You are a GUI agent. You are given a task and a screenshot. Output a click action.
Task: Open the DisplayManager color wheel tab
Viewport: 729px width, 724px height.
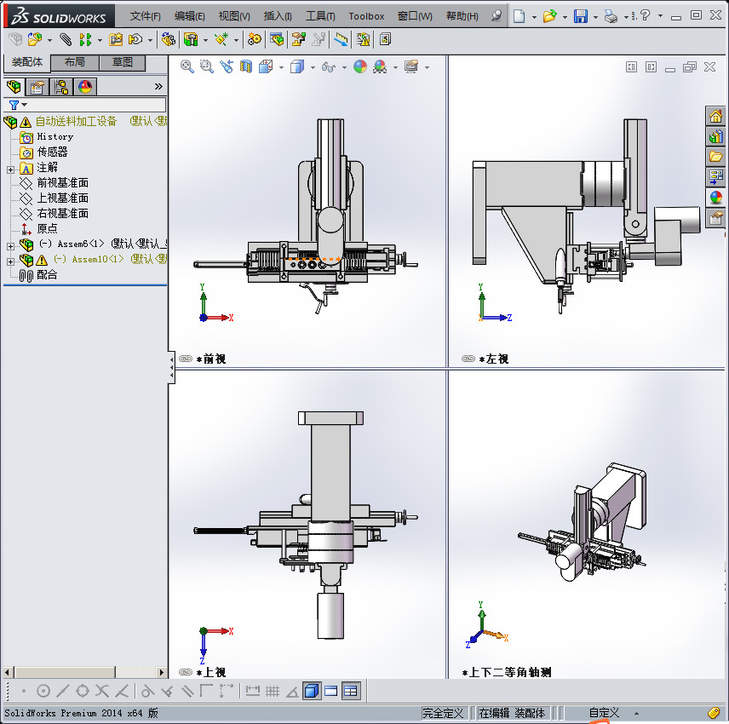click(x=84, y=86)
